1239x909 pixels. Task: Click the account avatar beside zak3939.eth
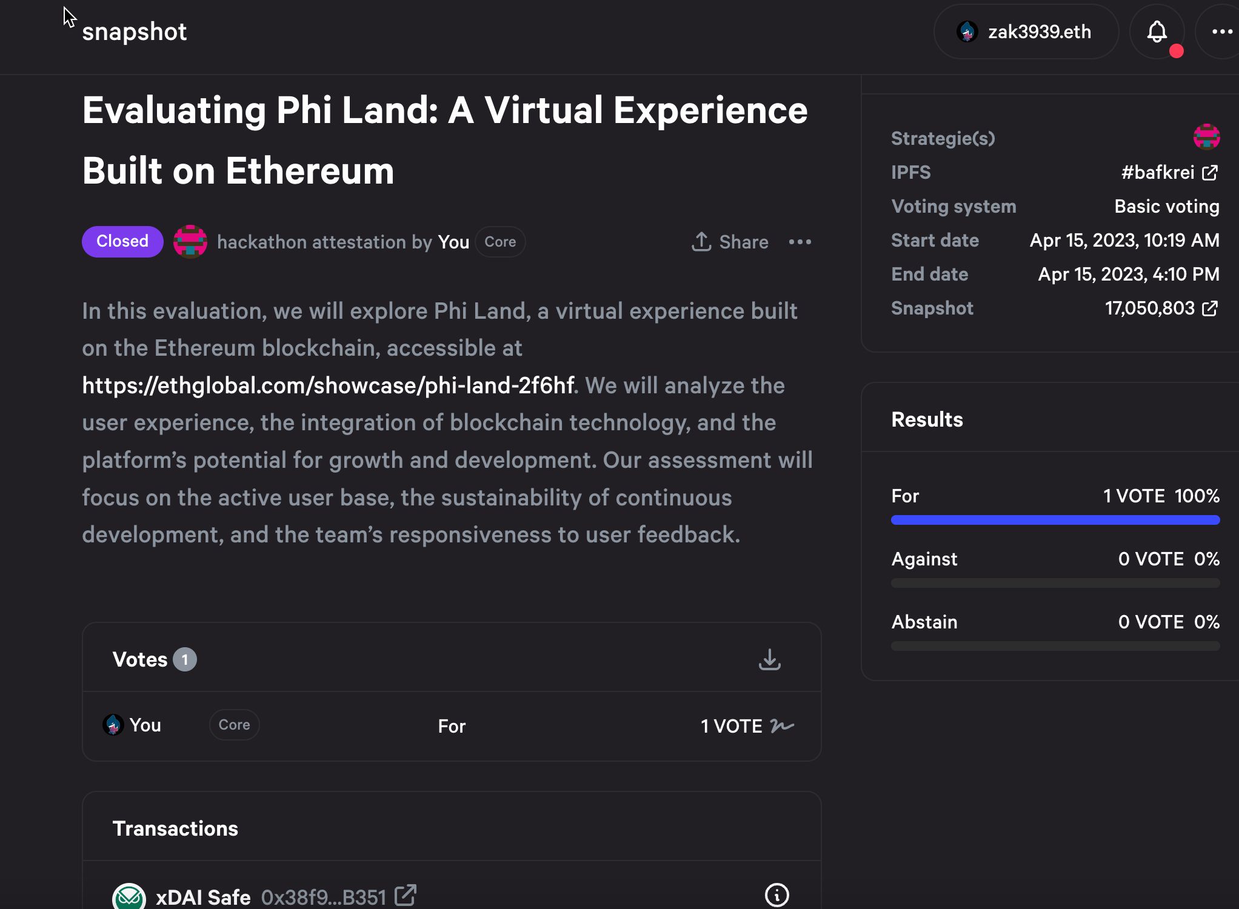[967, 32]
